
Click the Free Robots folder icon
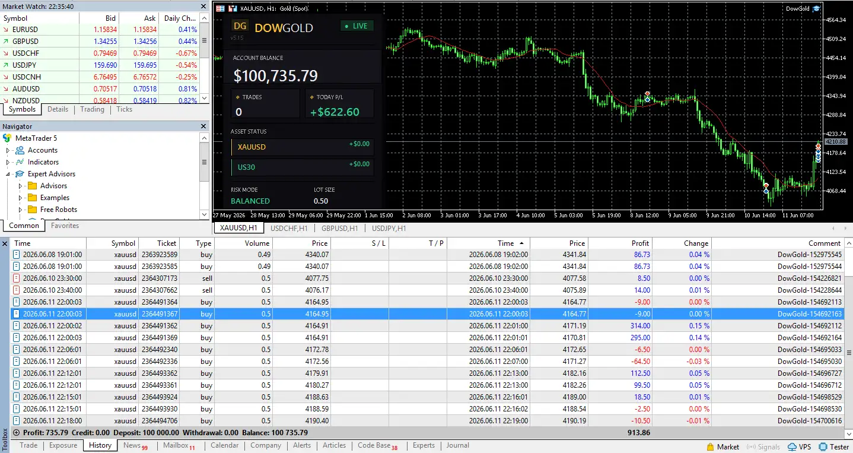pos(32,210)
